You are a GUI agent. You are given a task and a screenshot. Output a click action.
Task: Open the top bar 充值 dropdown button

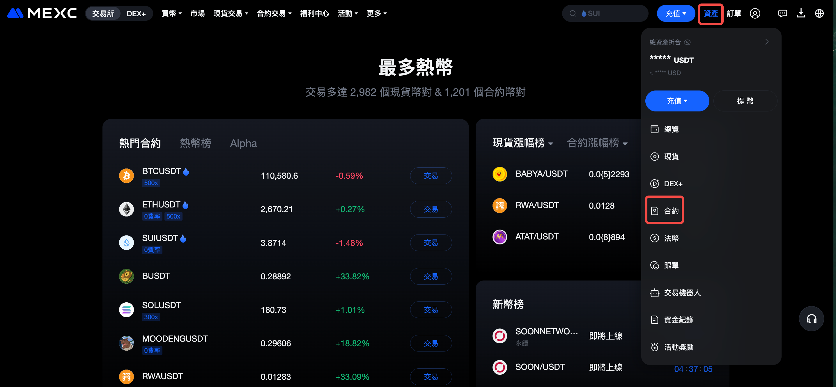(676, 13)
